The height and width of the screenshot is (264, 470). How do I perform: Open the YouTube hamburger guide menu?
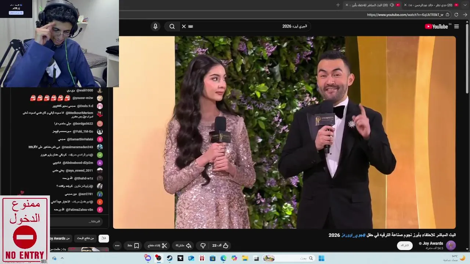pyautogui.click(x=456, y=26)
